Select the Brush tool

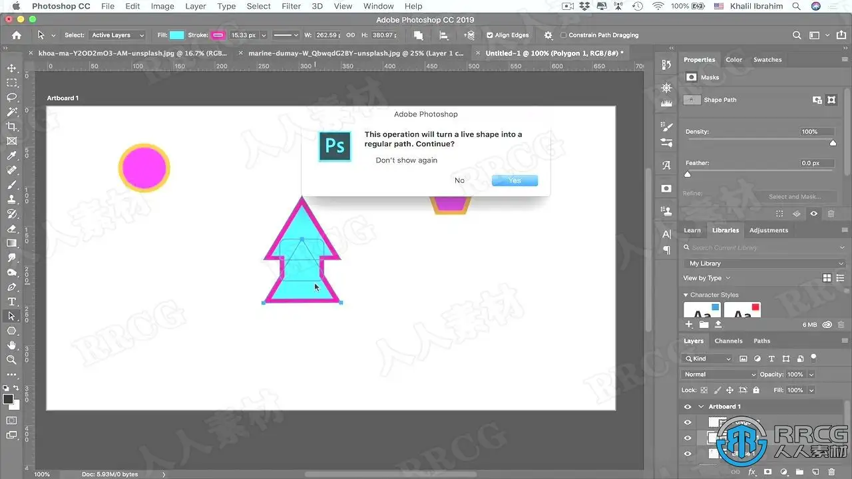click(x=11, y=184)
